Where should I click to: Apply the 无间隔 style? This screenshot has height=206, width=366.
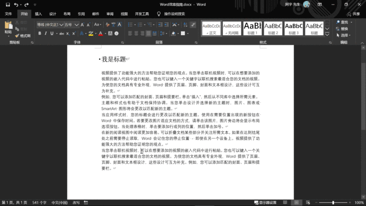coord(232,28)
